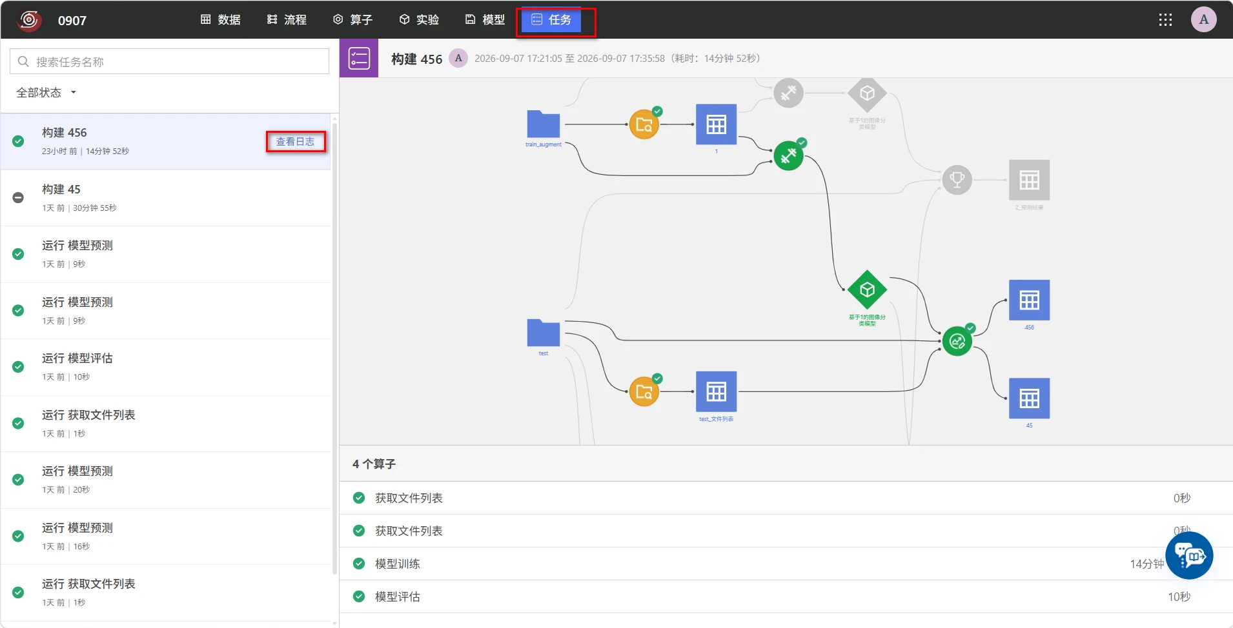Click 查看日志 for 构建 456
This screenshot has width=1233, height=628.
coord(295,141)
